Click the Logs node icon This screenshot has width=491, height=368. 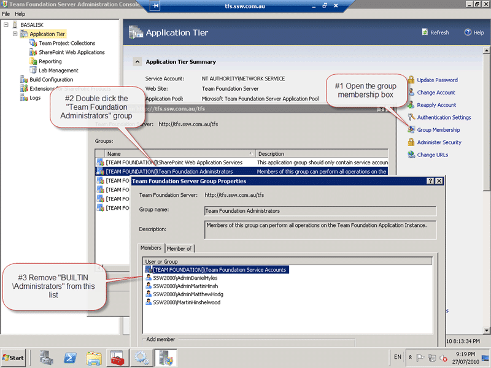[x=24, y=98]
